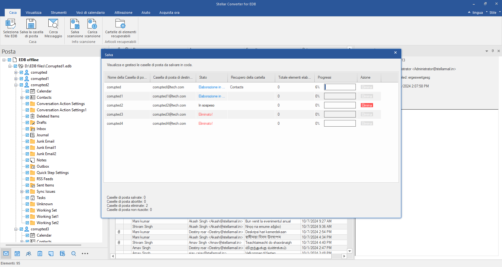502x267 pixels.
Task: Collapse EDB offline root node
Action: click(4, 60)
